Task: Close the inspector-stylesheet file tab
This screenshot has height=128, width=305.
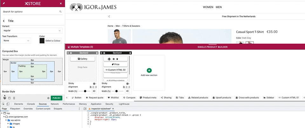Action: pyautogui.click(x=113, y=109)
